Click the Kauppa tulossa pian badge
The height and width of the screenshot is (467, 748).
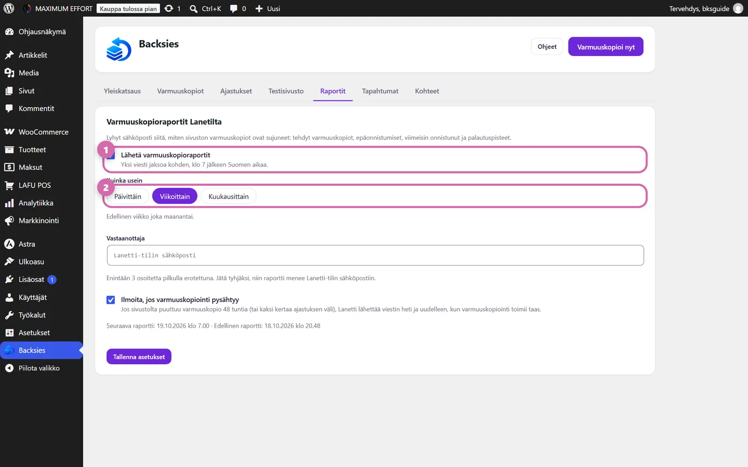(128, 9)
